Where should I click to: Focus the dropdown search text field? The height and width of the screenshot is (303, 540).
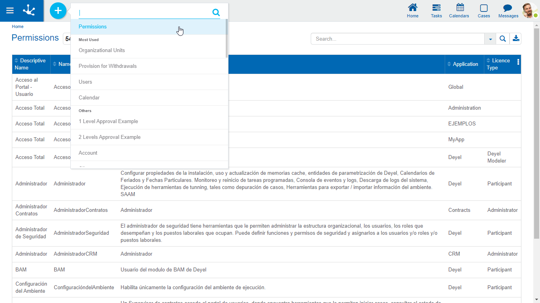[145, 13]
